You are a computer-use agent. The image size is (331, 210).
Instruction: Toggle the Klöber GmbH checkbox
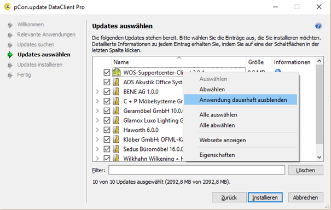tap(107, 139)
